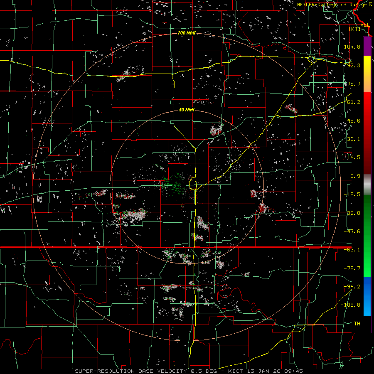This screenshot has width=374, height=374.
Task: Click the 30.1 velocity scale value
Action: 354,139
